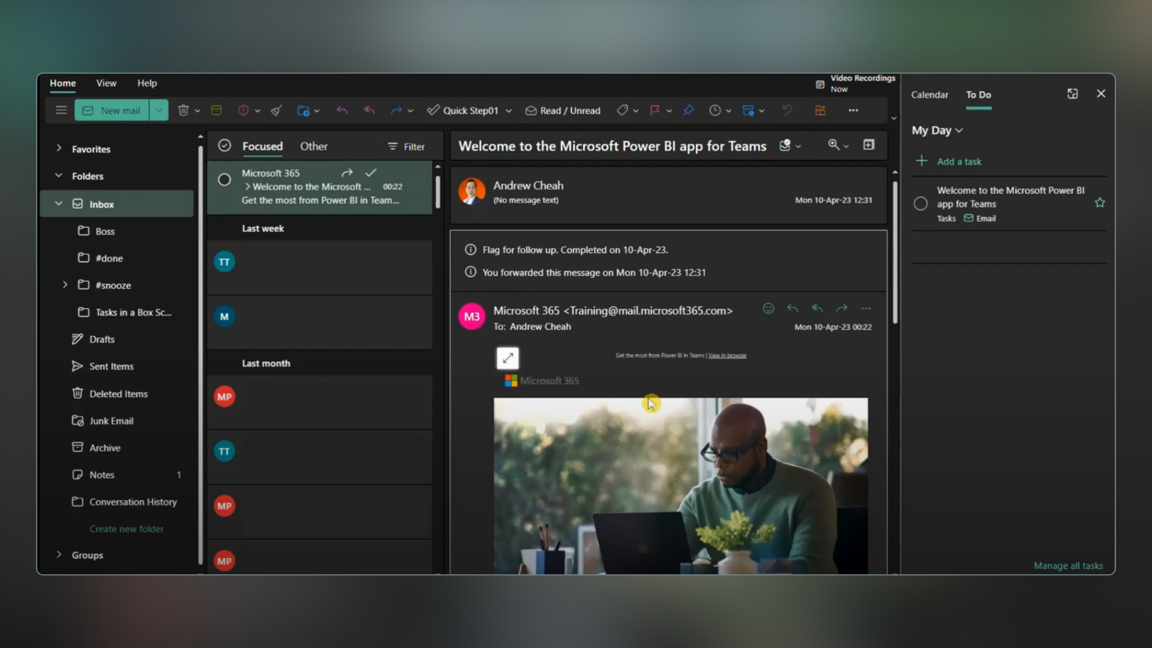Star the Power BI task as important

pyautogui.click(x=1100, y=203)
